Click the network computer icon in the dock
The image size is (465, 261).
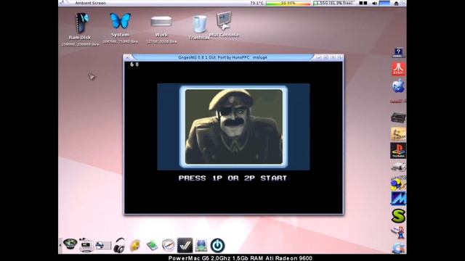pyautogui.click(x=201, y=246)
